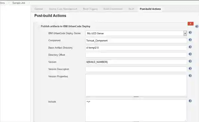The width and height of the screenshot is (199, 122).
Task: Click the Base Artifact Directory field
Action: click(x=136, y=48)
